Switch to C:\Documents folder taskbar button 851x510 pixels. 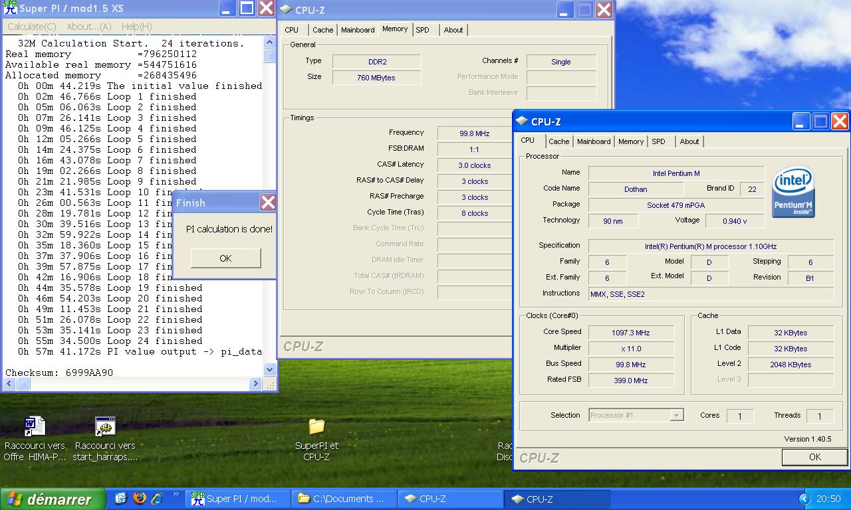coord(344,499)
